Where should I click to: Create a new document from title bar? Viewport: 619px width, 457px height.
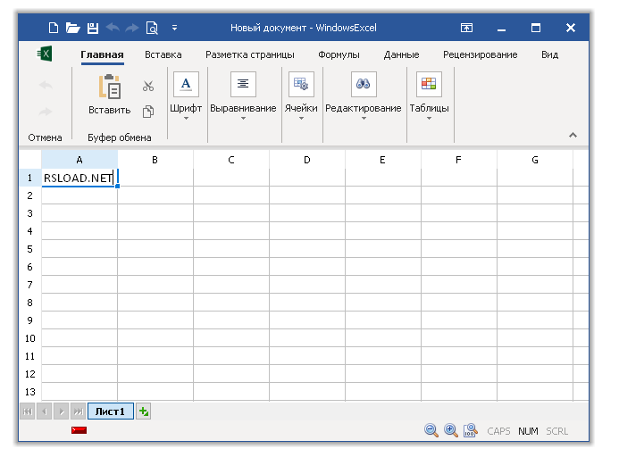click(54, 28)
